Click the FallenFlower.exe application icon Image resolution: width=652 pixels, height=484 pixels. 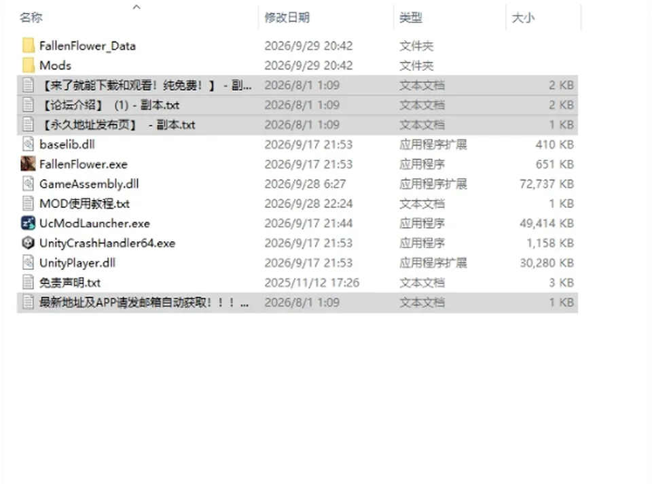click(x=29, y=164)
